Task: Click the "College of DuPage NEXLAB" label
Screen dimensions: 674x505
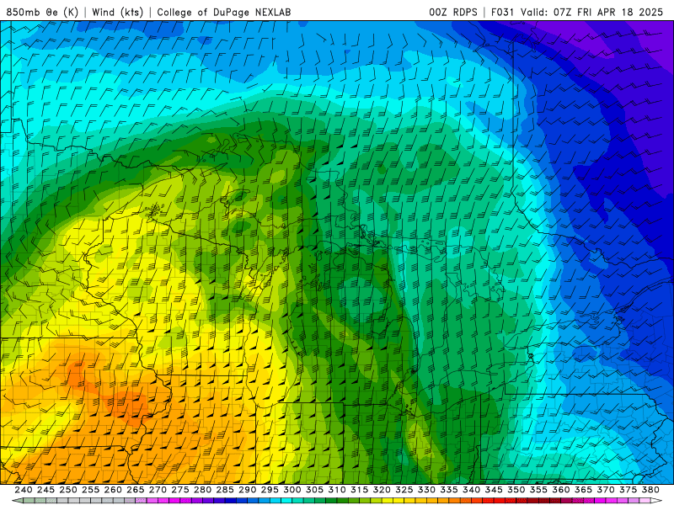Action: (224, 12)
